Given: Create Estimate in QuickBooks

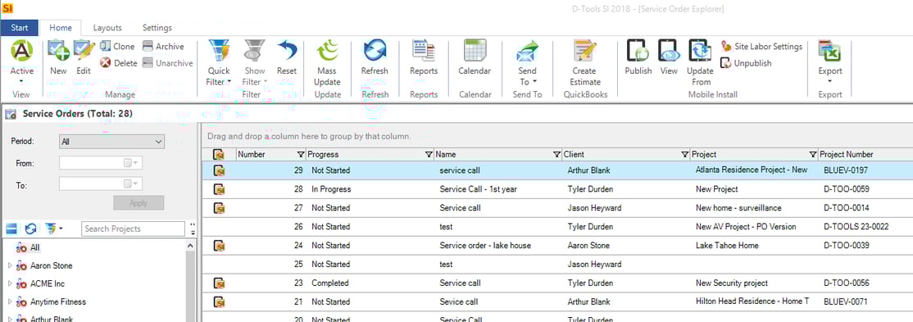Looking at the screenshot, I should click(x=585, y=63).
